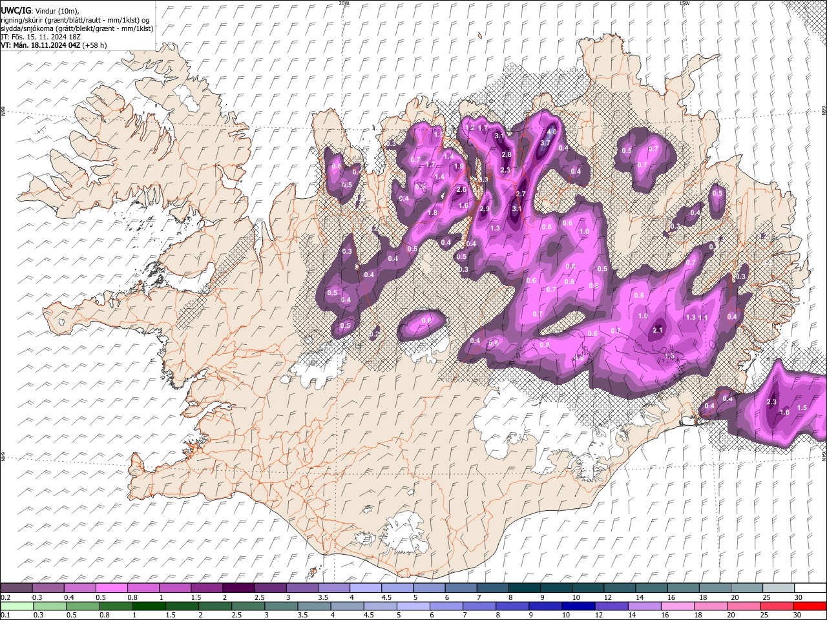
Task: Click the 2.6 precipitation value on the map
Action: coord(461,190)
